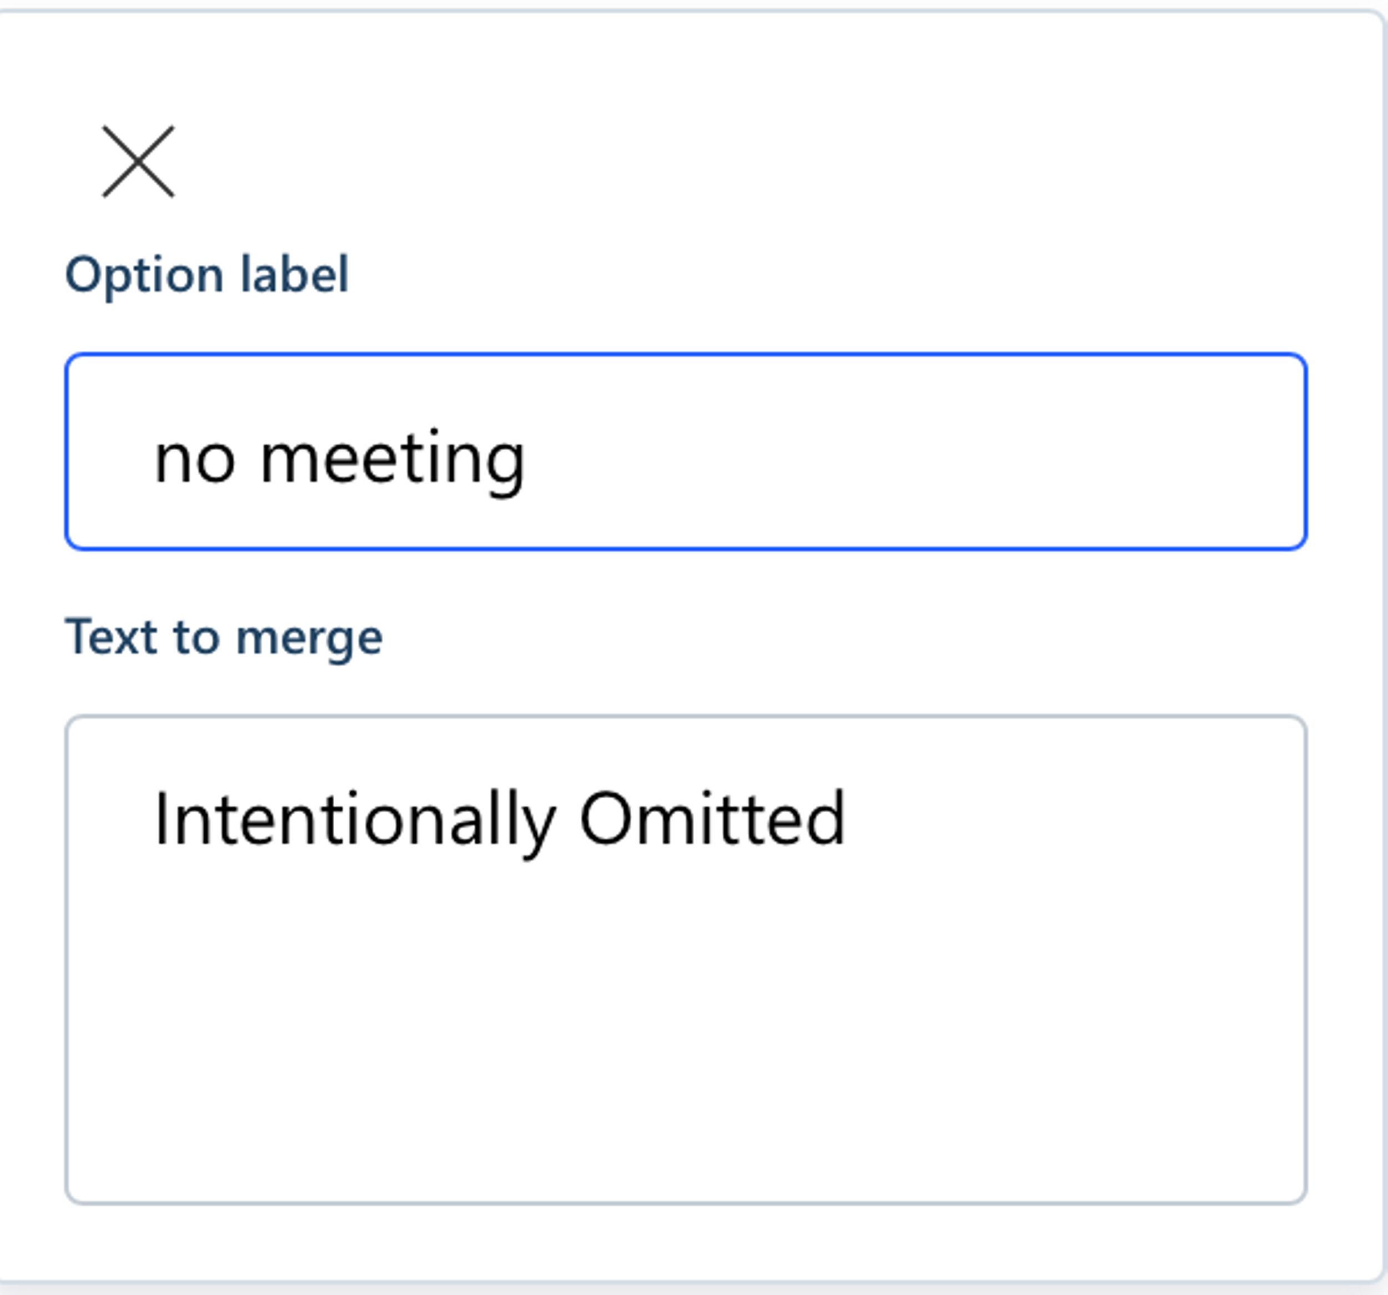Remove this option using the X icon
The image size is (1388, 1295).
click(x=138, y=162)
